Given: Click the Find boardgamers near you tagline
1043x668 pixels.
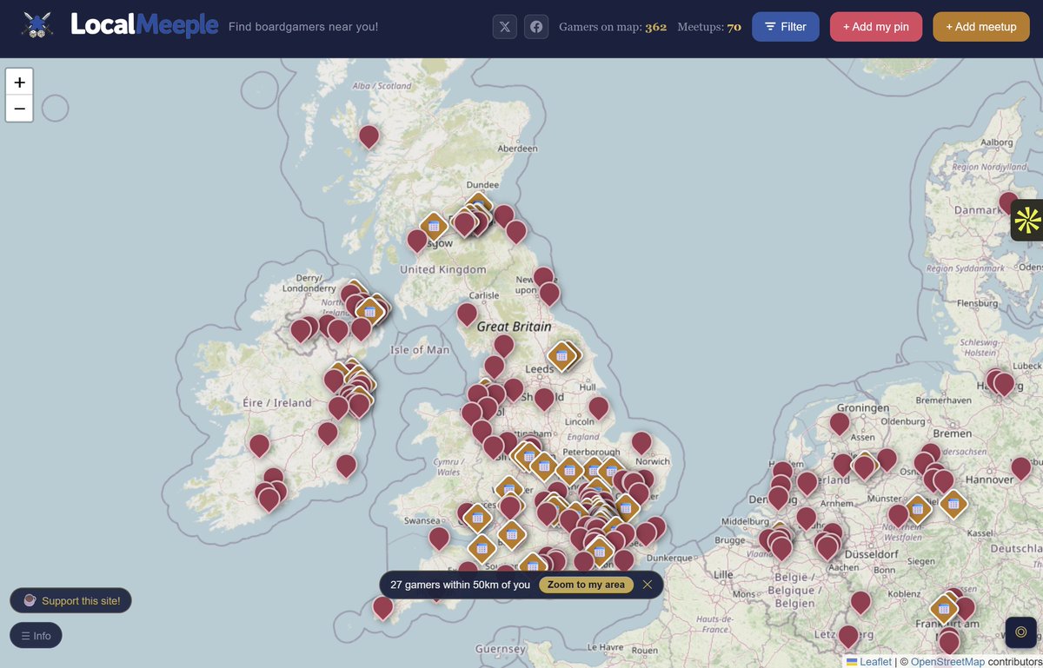Looking at the screenshot, I should pyautogui.click(x=303, y=27).
